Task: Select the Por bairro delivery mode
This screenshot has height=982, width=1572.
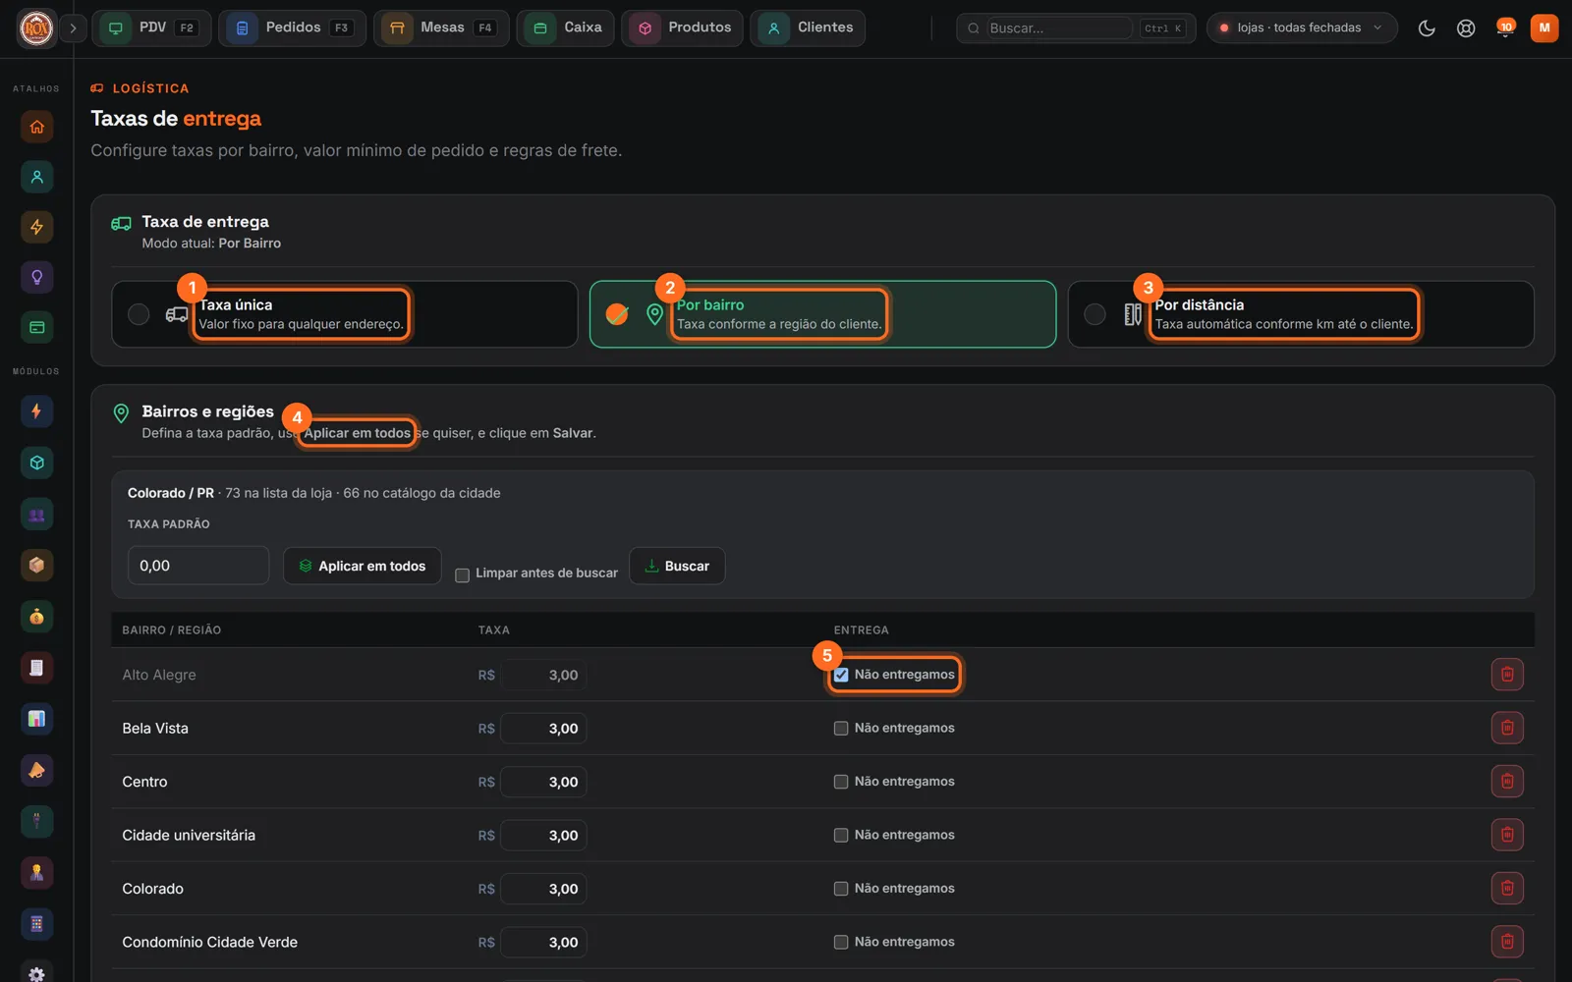Action: pyautogui.click(x=822, y=314)
